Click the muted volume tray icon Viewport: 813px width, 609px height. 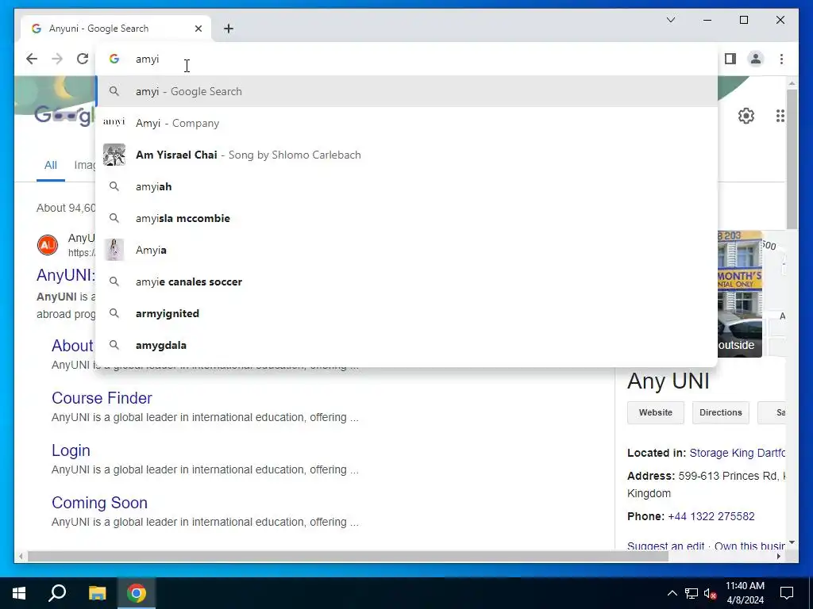[710, 593]
